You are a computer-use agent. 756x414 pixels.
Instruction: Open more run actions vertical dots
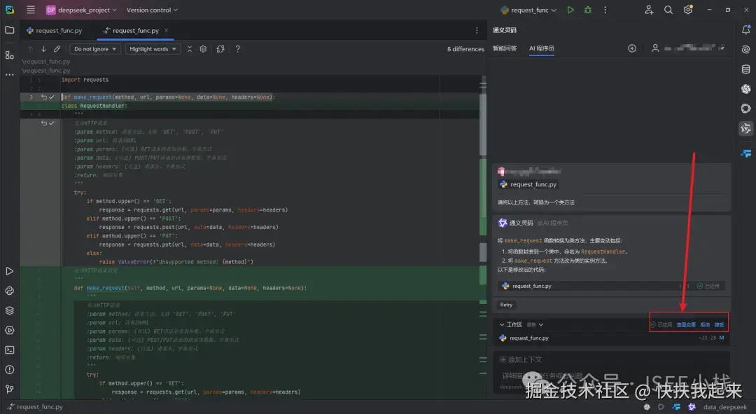(605, 10)
